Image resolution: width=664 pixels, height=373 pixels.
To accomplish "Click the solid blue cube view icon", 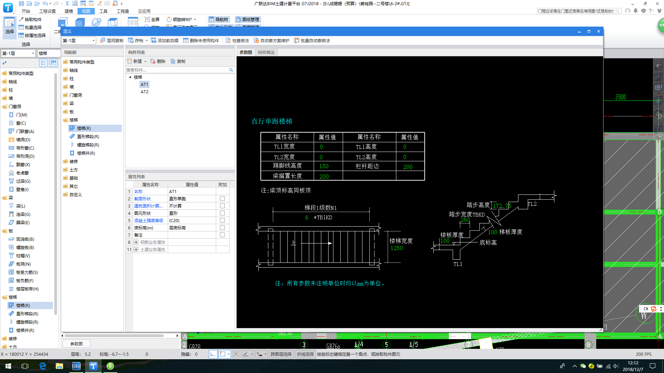I will coord(80,22).
